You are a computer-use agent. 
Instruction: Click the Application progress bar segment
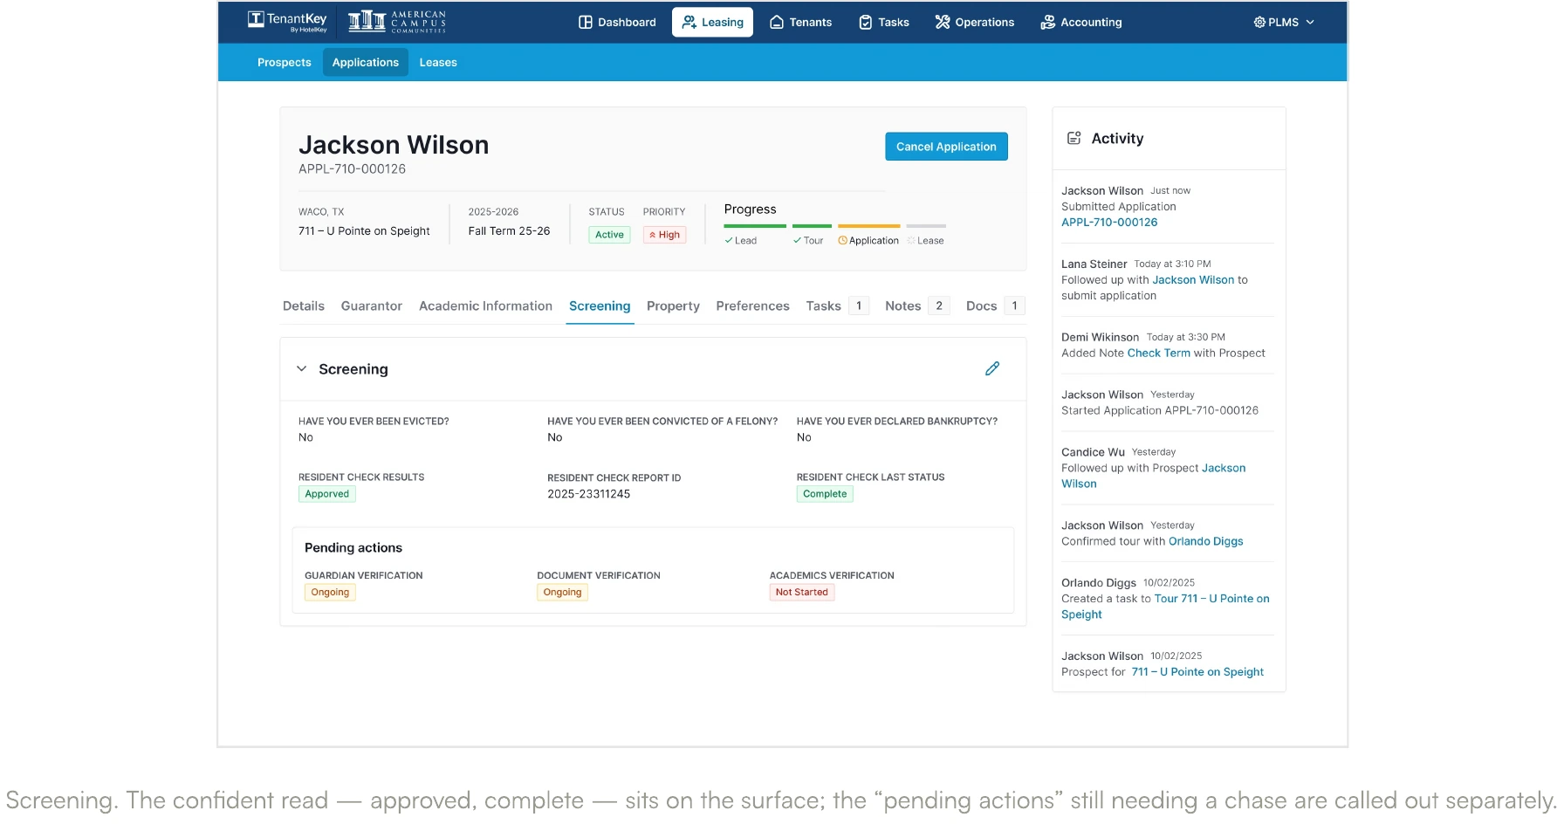868,226
